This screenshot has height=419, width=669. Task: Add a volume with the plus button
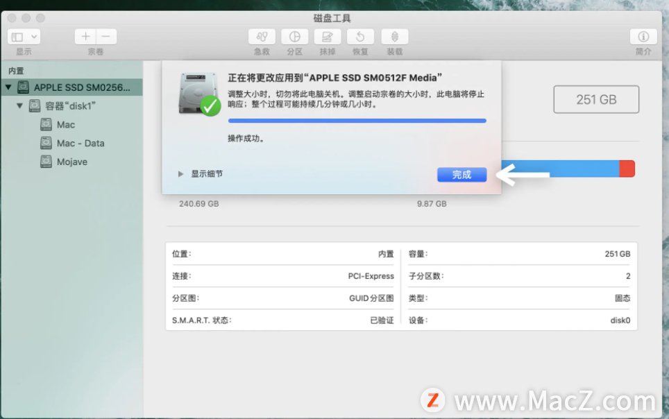(x=85, y=37)
